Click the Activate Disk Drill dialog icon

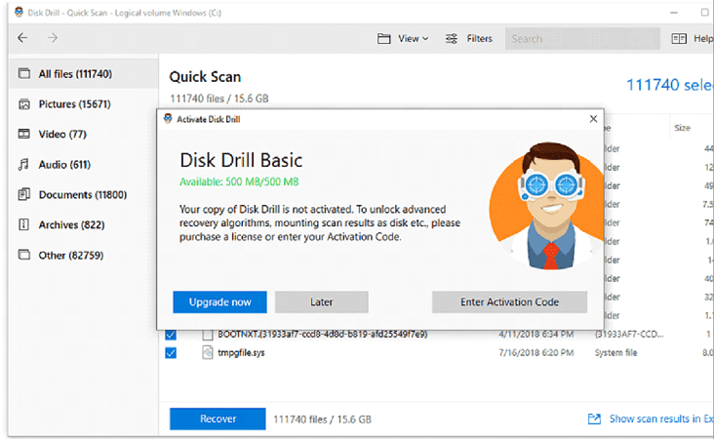168,119
